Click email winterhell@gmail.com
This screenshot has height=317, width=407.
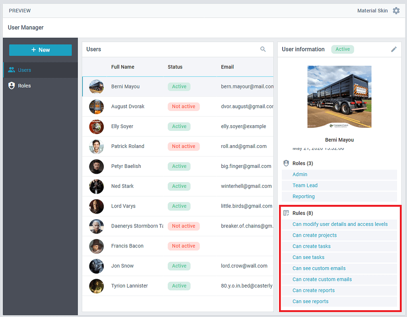tap(246, 186)
